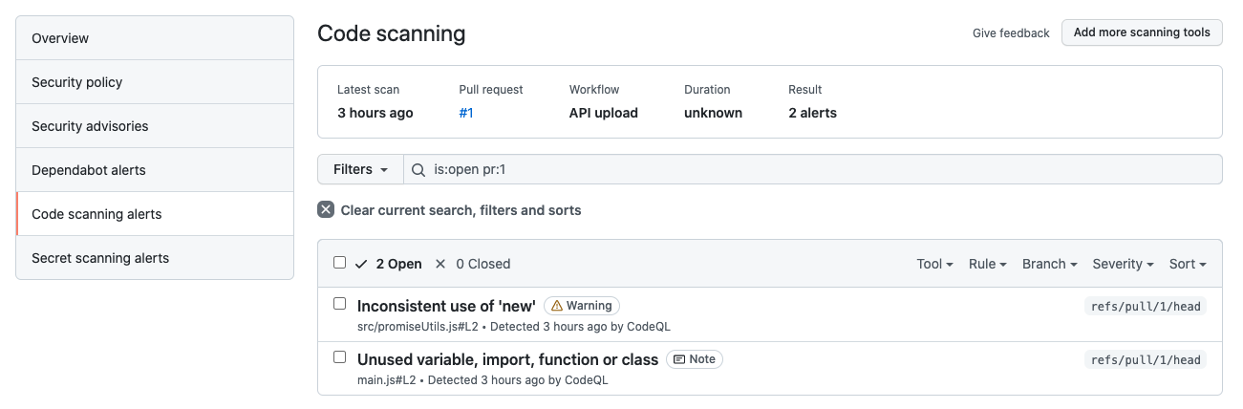Open the Branch filter dropdown

pyautogui.click(x=1050, y=264)
